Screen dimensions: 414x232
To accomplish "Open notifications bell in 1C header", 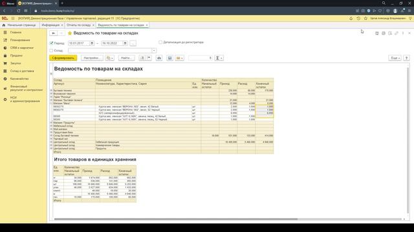I will [351, 19].
